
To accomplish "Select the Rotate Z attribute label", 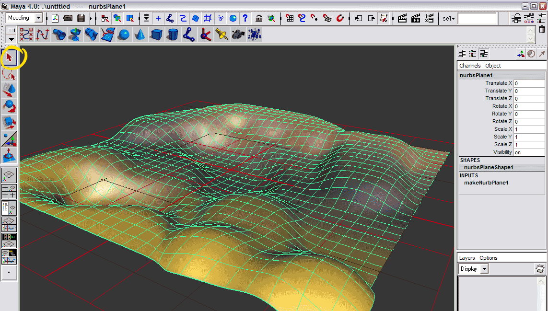I will coord(502,121).
